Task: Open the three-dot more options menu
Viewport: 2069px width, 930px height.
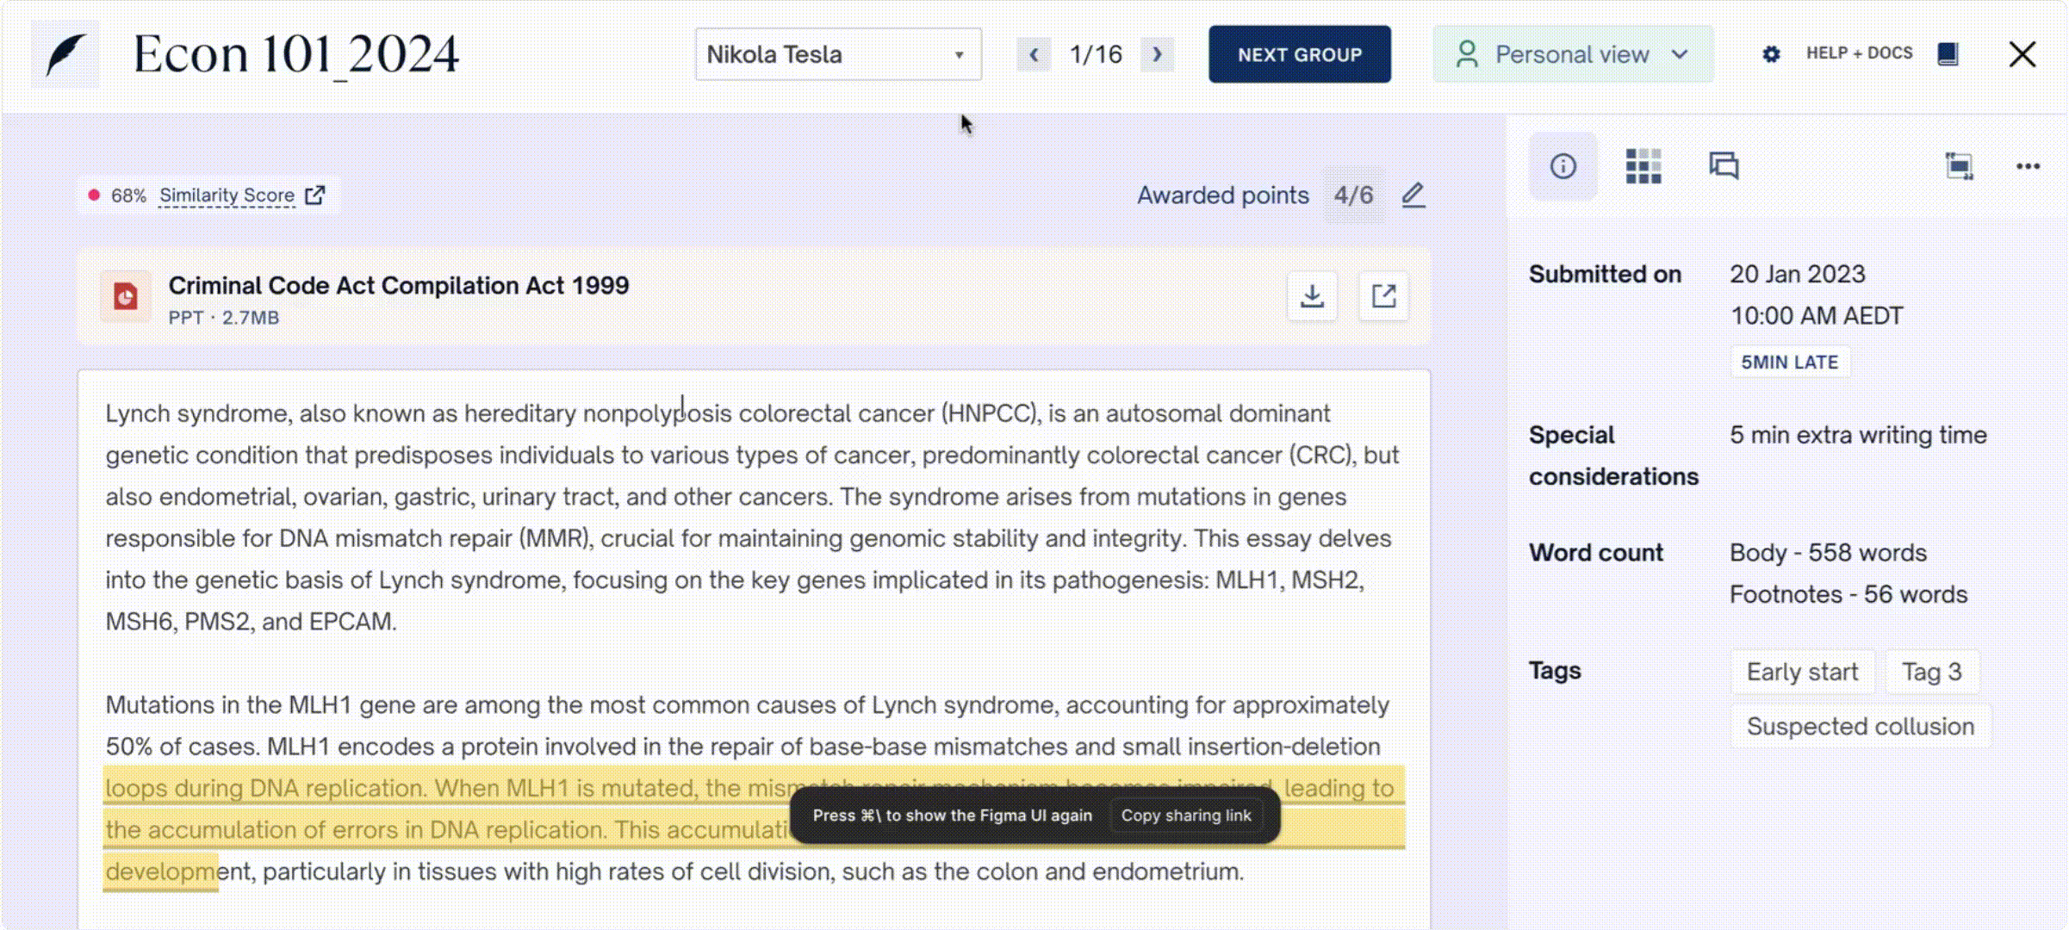Action: (2028, 166)
